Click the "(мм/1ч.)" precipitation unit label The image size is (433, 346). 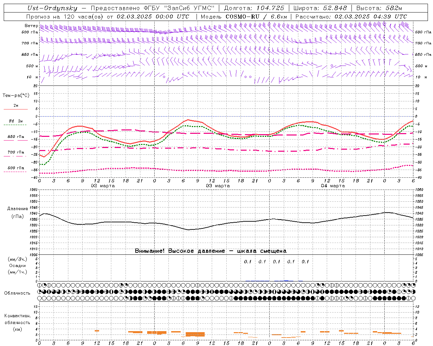click(18, 272)
